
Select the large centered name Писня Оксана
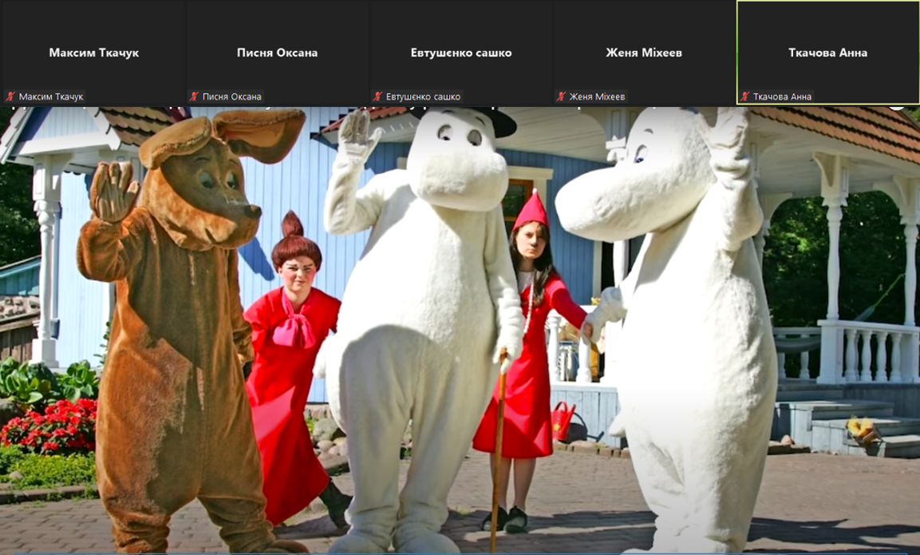pyautogui.click(x=278, y=53)
